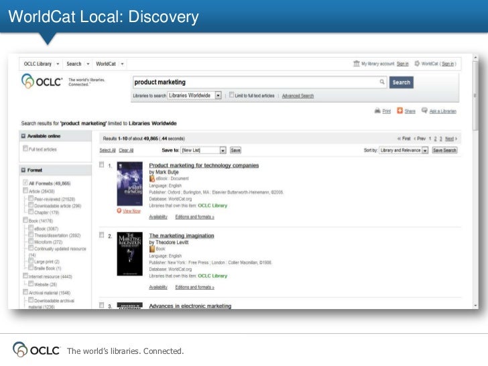Check the Internet resource filter
Viewport: 488px width, 366px height.
(x=25, y=276)
